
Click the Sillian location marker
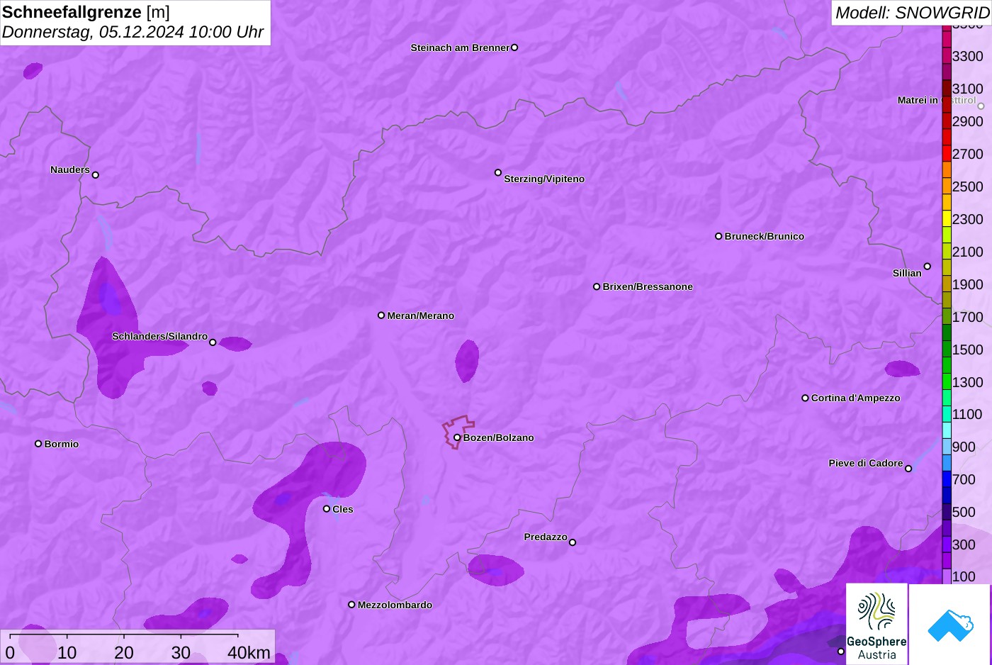(928, 267)
